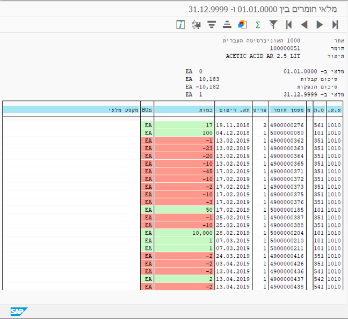This screenshot has height=319, width=348.
Task: Select the כמות column header
Action: tap(184, 110)
